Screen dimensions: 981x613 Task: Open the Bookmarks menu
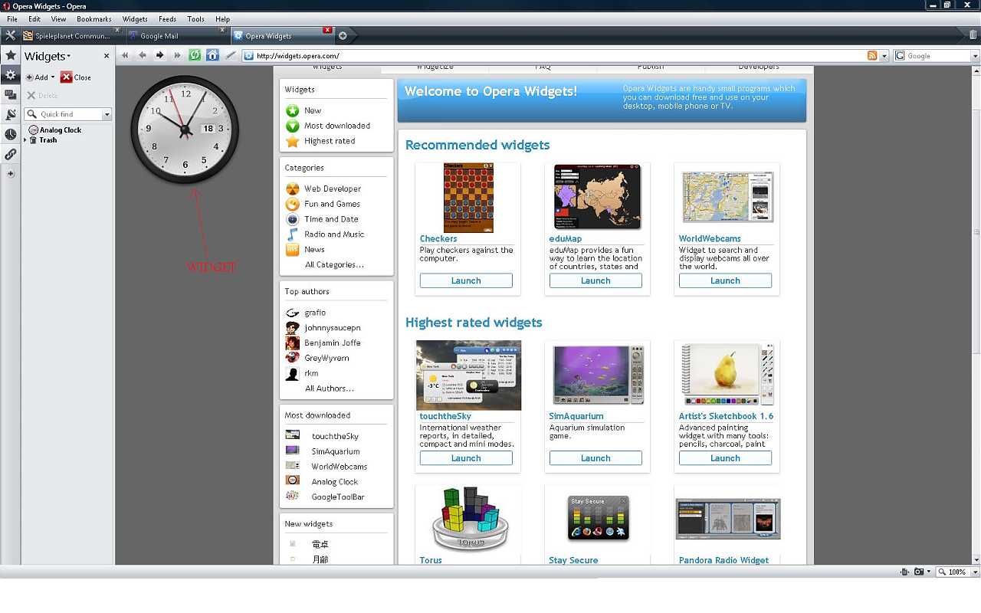click(94, 19)
